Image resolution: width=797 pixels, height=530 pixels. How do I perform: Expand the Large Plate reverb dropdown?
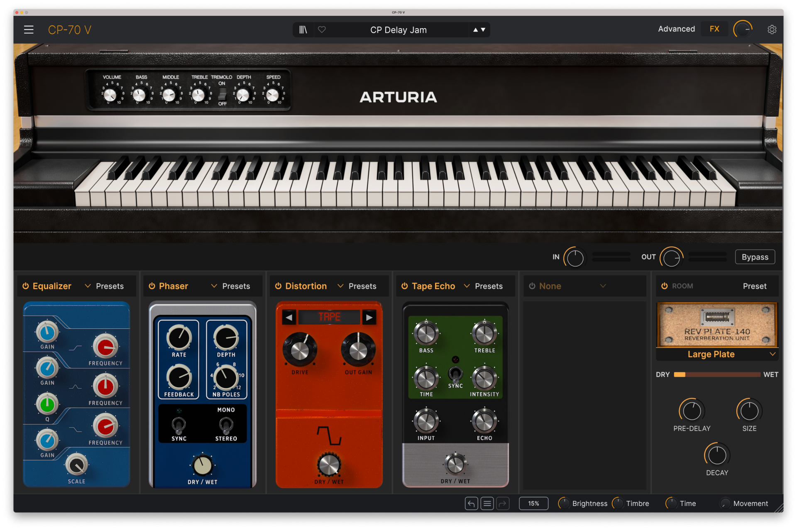(x=772, y=354)
